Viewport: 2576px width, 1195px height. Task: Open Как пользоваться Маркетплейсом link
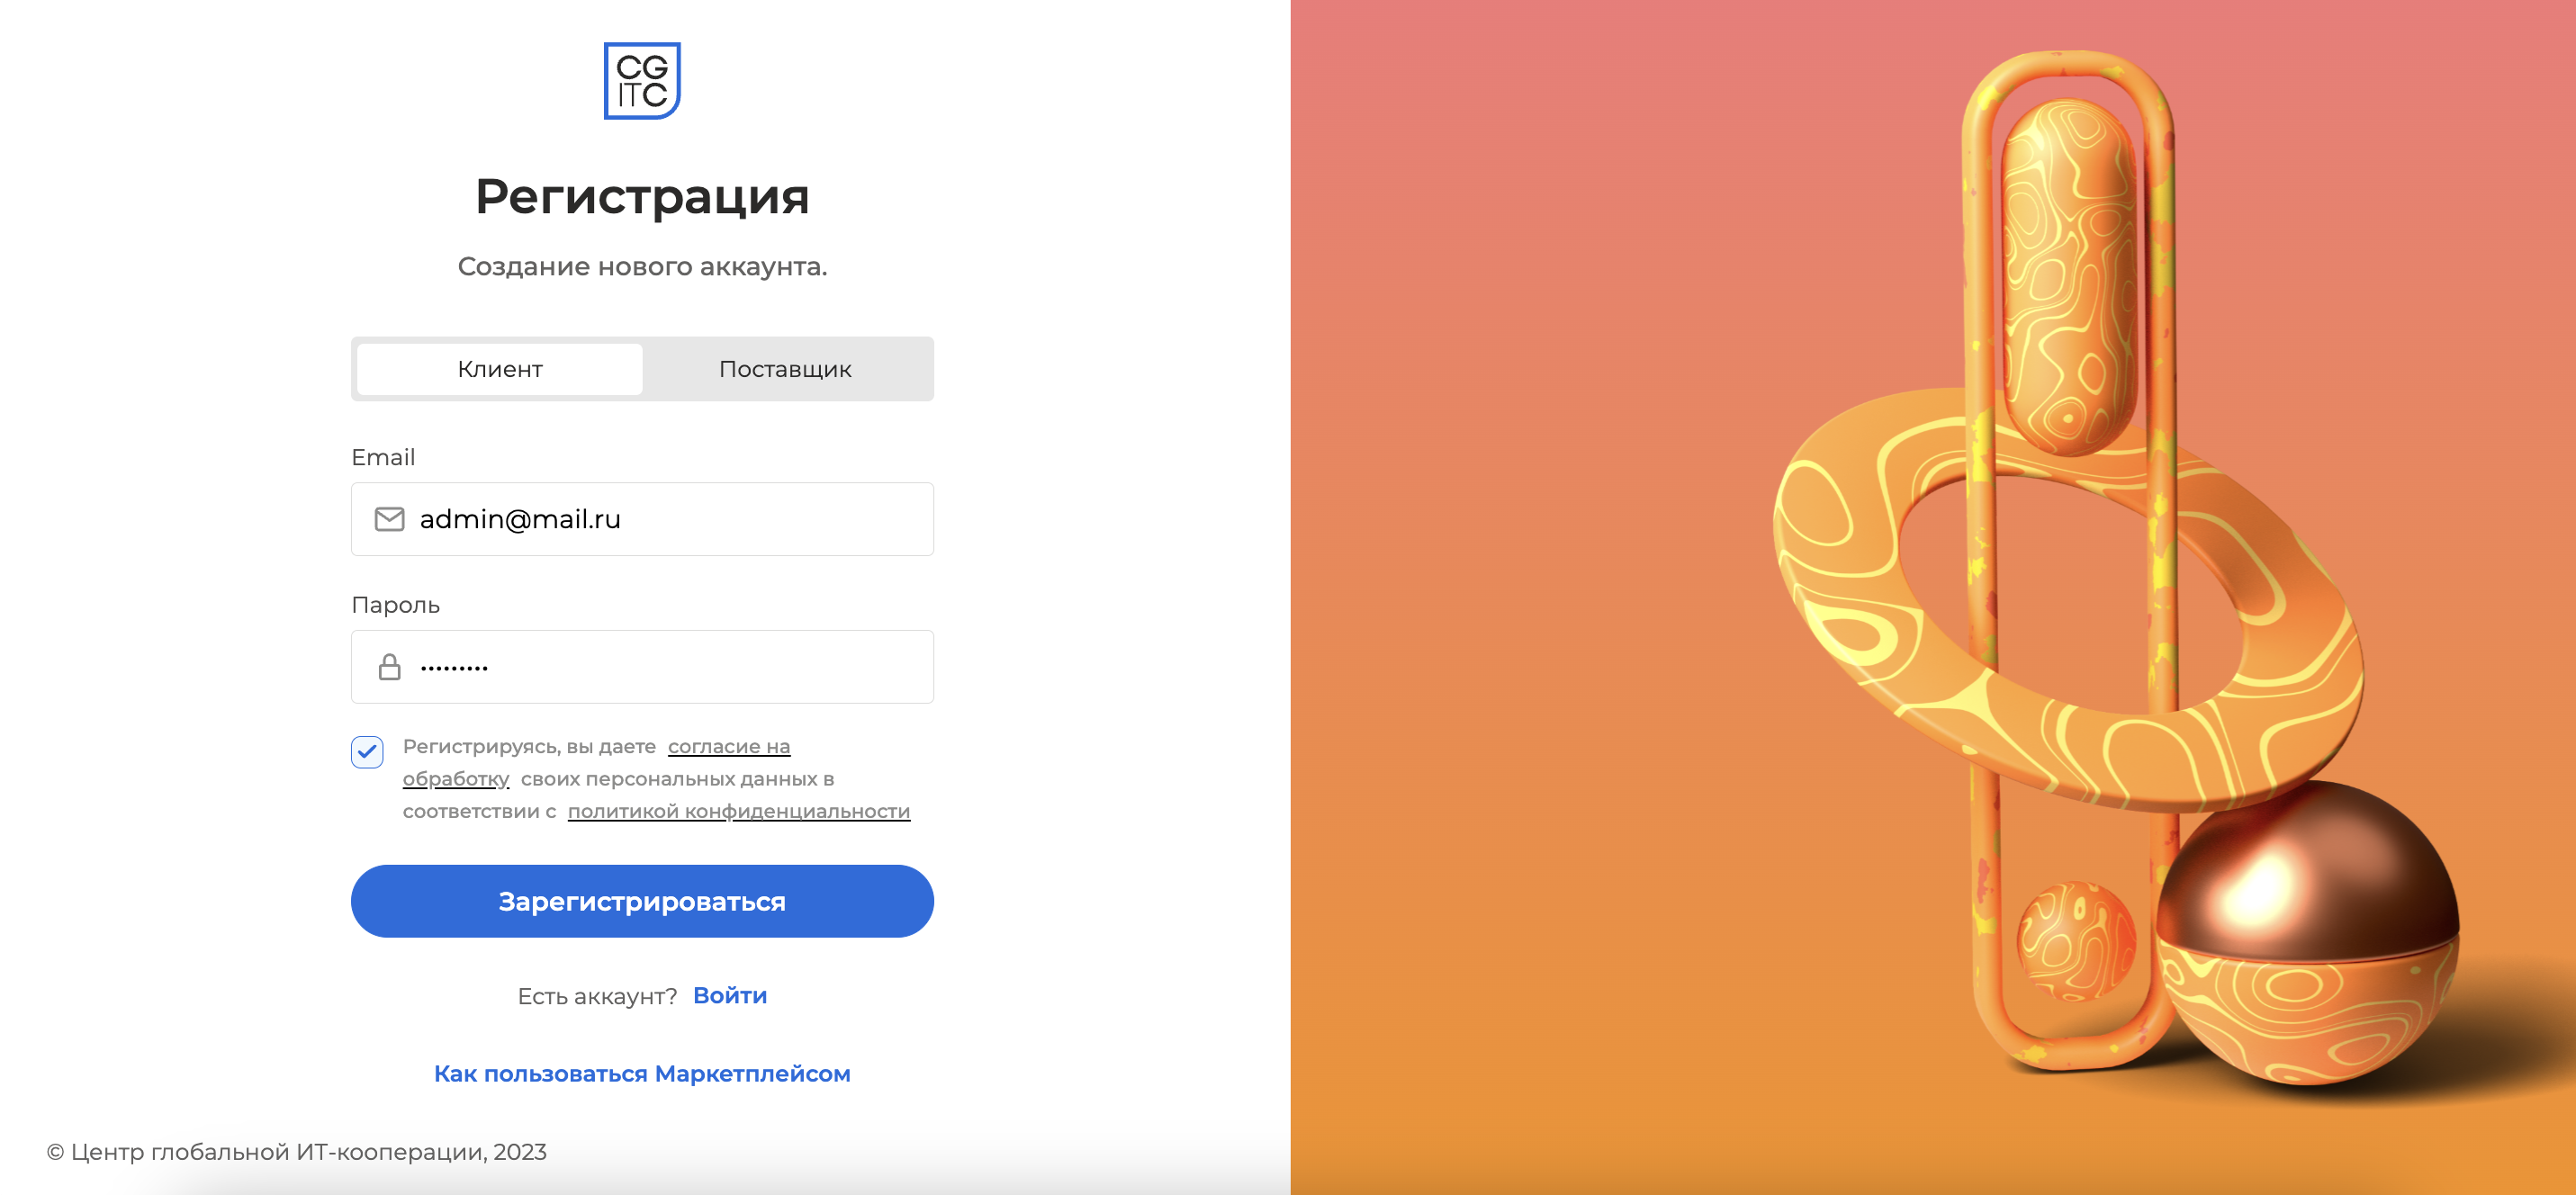tap(642, 1074)
